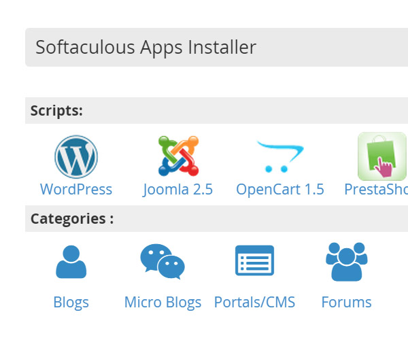The image size is (408, 340).
Task: Open the OpenCart 1.5 link
Action: coord(280,190)
